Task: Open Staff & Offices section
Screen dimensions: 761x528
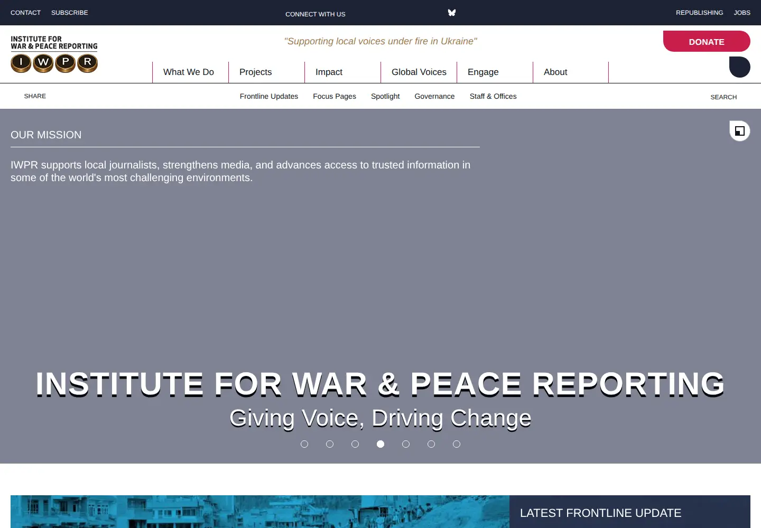Action: [493, 96]
